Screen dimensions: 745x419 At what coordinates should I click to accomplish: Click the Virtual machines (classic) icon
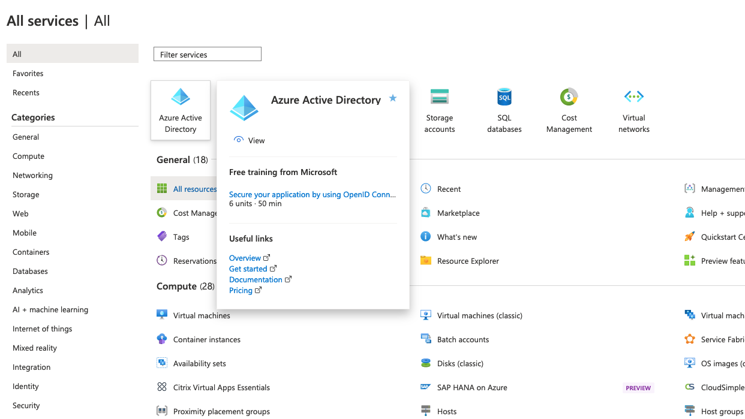click(x=426, y=315)
